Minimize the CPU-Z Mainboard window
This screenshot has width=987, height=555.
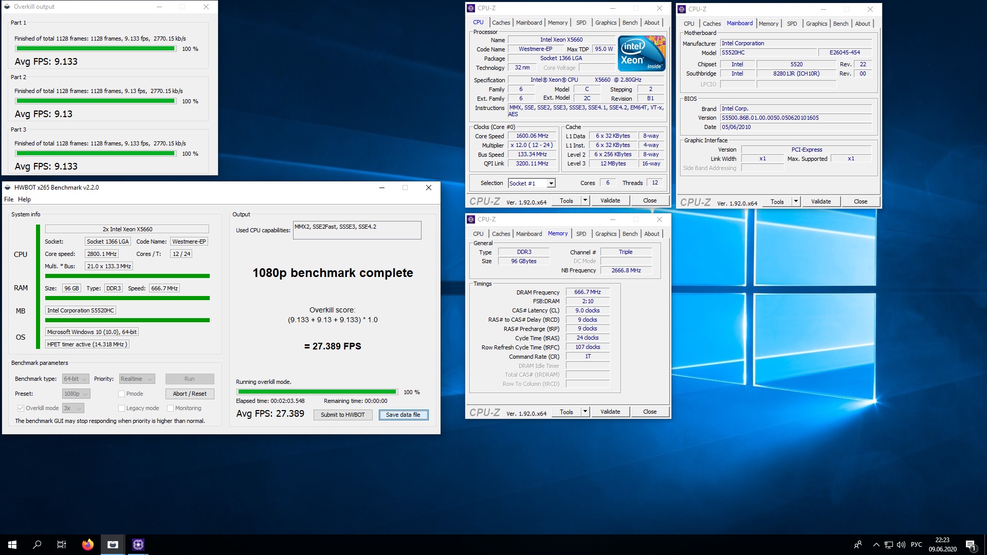coord(823,9)
